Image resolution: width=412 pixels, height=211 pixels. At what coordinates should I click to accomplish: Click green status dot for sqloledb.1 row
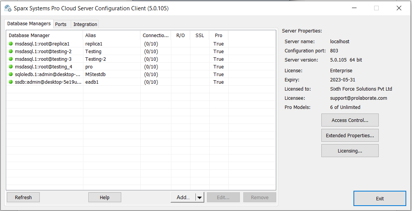click(x=11, y=74)
